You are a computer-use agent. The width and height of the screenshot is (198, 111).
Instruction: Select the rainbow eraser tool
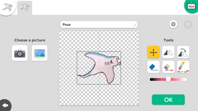tap(168, 67)
